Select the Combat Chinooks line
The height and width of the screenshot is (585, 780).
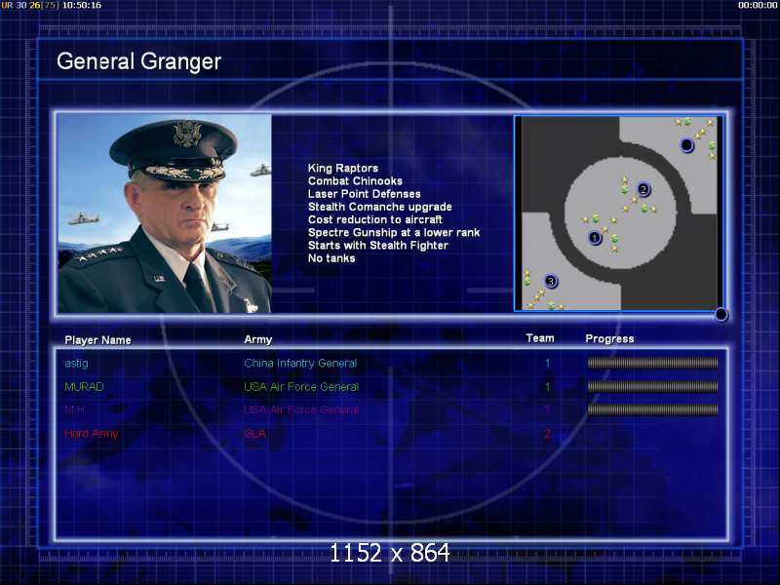click(x=355, y=181)
